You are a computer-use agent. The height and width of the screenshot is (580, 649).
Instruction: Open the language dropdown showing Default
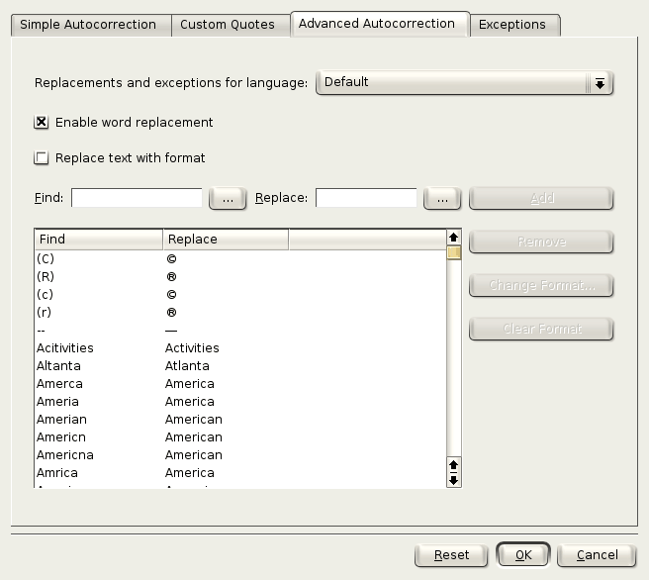[464, 83]
